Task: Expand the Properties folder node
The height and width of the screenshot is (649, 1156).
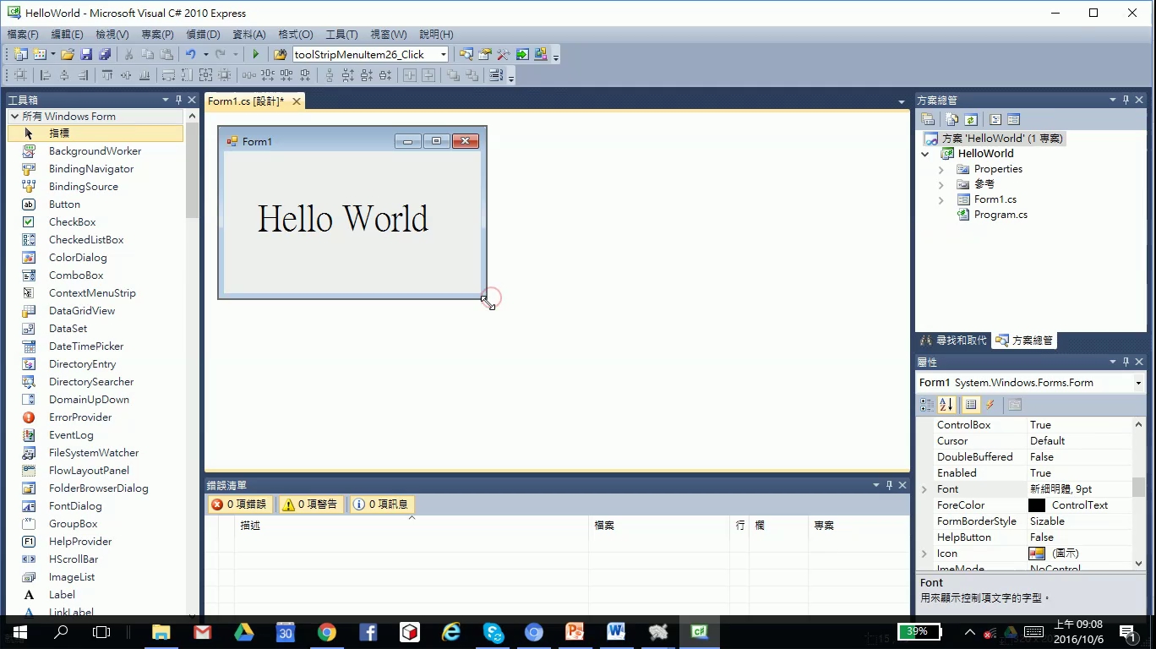Action: tap(941, 169)
